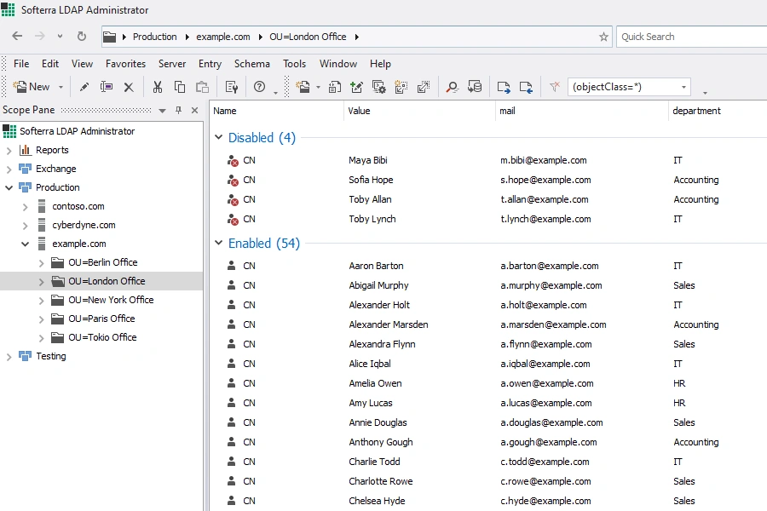Open the Favorites menu
Image resolution: width=767 pixels, height=511 pixels.
(125, 63)
